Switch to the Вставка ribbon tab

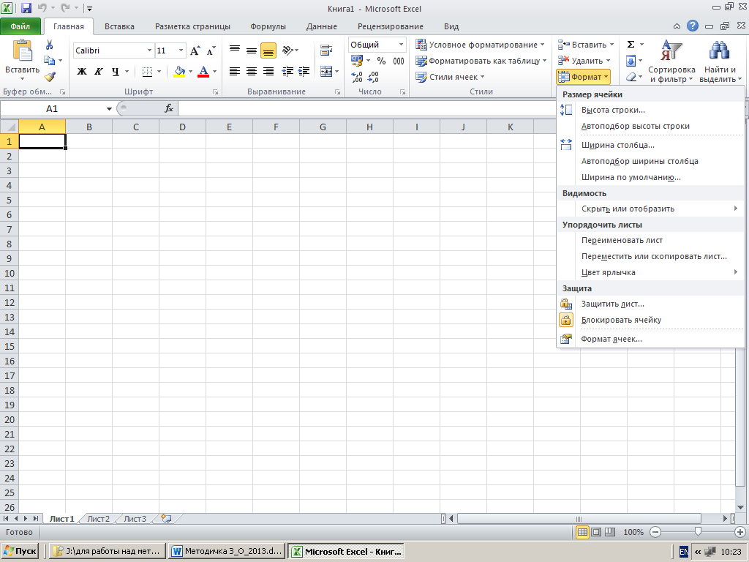pyautogui.click(x=119, y=27)
